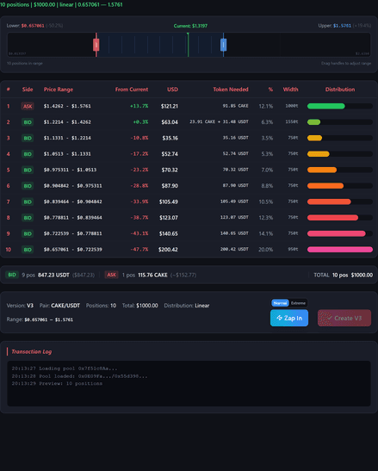Screen dimensions: 378x471
Task: Switch to Extreme mode toggle
Action: pos(298,303)
